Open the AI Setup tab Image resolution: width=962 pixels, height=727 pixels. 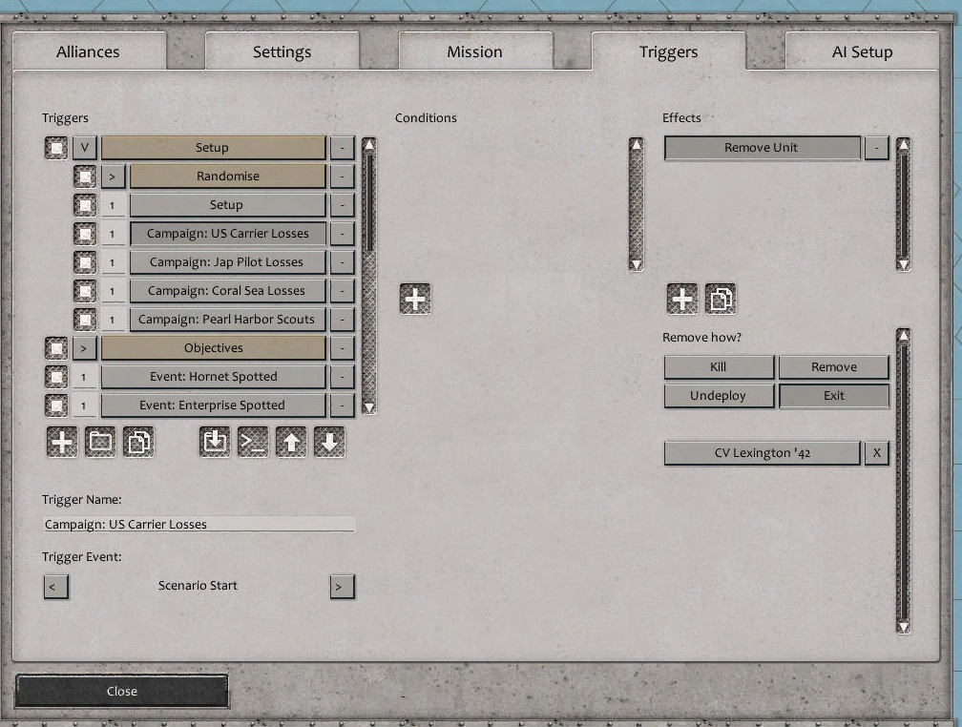(x=860, y=52)
